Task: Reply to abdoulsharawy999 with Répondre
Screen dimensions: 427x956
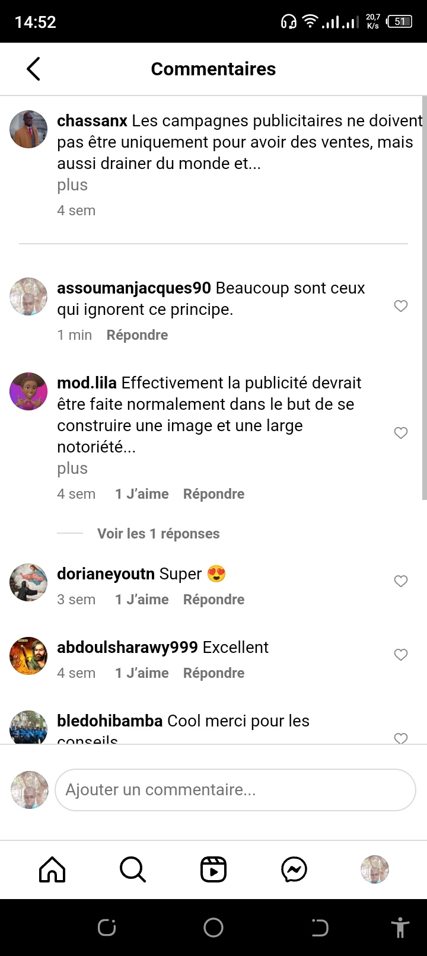Action: 213,673
